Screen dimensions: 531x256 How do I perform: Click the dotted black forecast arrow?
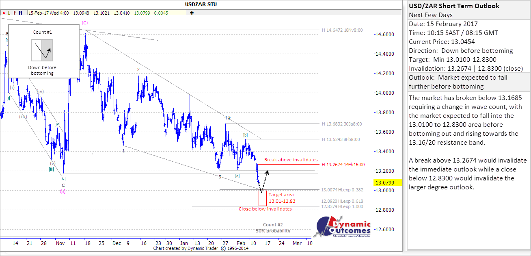(x=264, y=181)
